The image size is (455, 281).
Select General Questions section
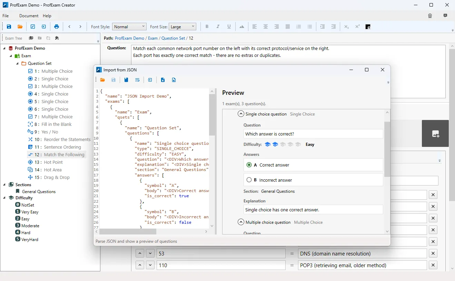coord(36,191)
